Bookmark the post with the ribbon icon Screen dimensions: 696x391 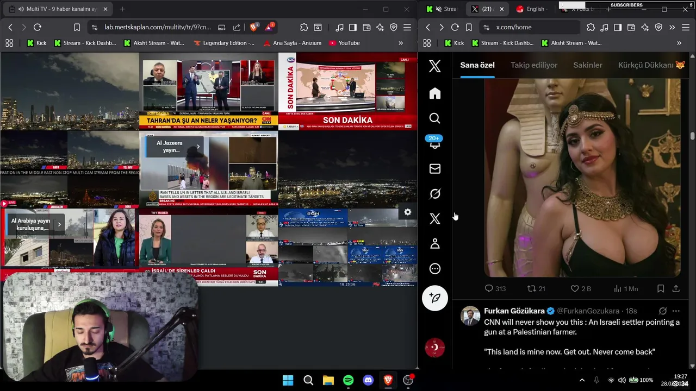(x=661, y=289)
